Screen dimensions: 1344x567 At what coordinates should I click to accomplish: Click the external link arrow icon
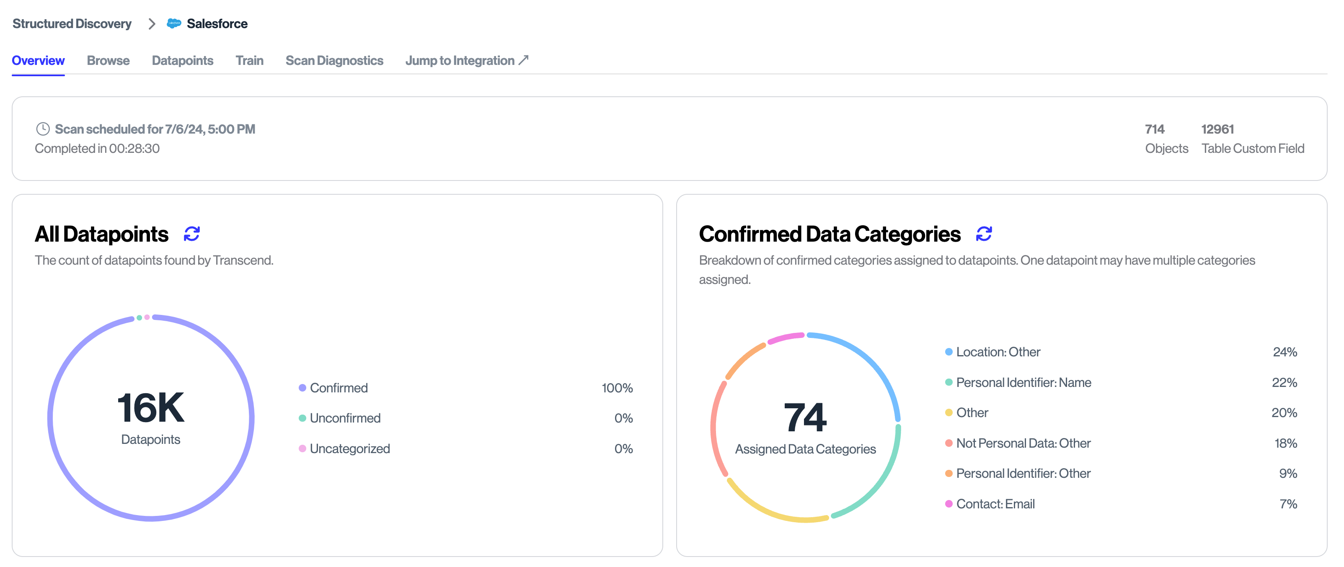[523, 60]
